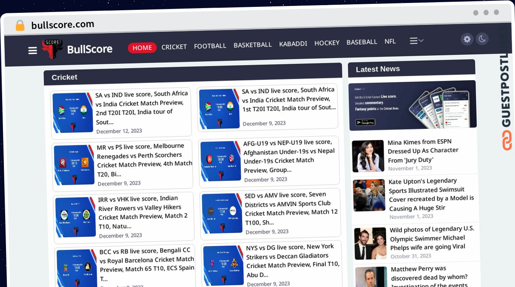This screenshot has width=515, height=287.
Task: Click Michael Phelps couple photo thumbnail
Action: point(370,243)
